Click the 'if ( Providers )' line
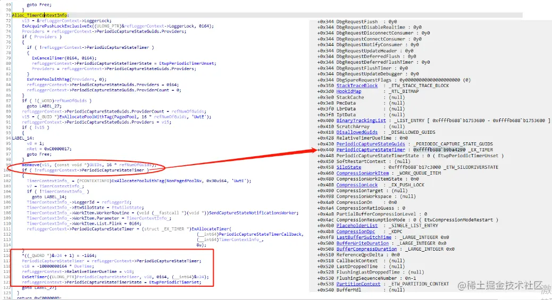The width and height of the screenshot is (552, 300). point(41,37)
